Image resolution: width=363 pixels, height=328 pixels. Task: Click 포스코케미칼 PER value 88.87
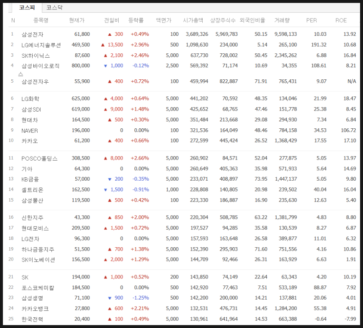(320, 287)
